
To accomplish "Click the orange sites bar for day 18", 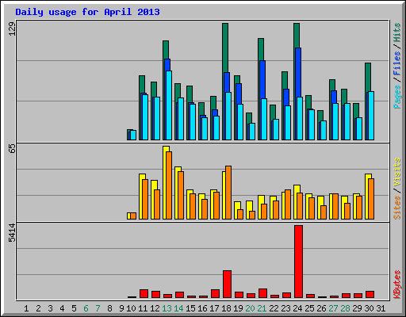I will 228,193.
